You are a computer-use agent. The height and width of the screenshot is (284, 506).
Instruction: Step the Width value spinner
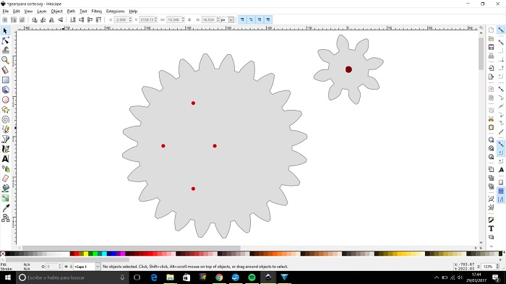coord(183,20)
